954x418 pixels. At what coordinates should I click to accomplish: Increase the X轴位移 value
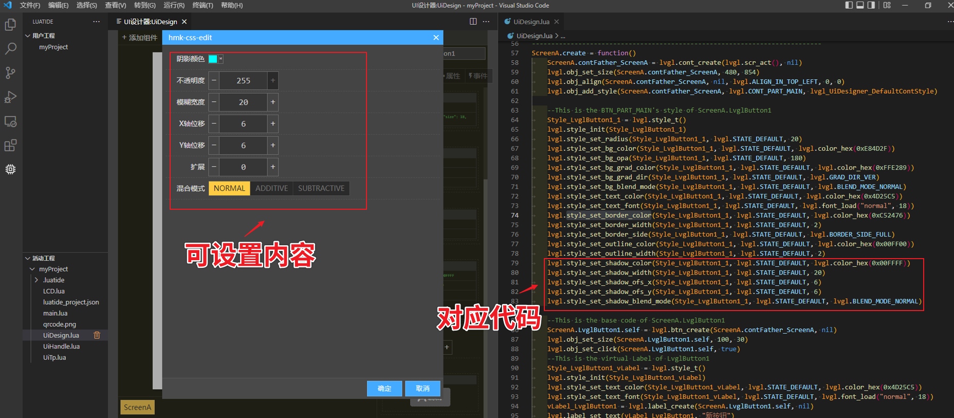(273, 124)
